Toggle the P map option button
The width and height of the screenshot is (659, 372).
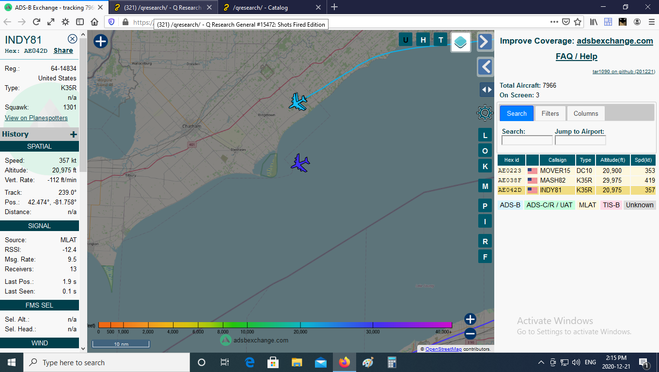485,206
